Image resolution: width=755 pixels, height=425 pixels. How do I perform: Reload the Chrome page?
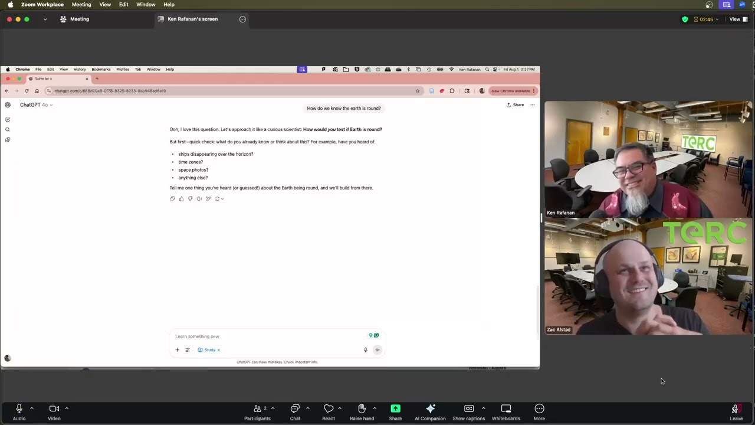[27, 91]
